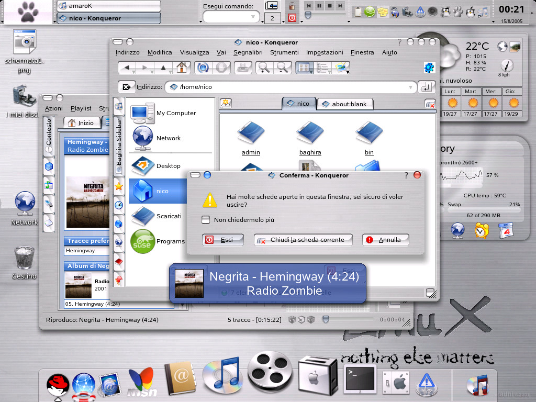Screen dimensions: 536x402
Task: Open the Modifica menu
Action: pyautogui.click(x=160, y=52)
